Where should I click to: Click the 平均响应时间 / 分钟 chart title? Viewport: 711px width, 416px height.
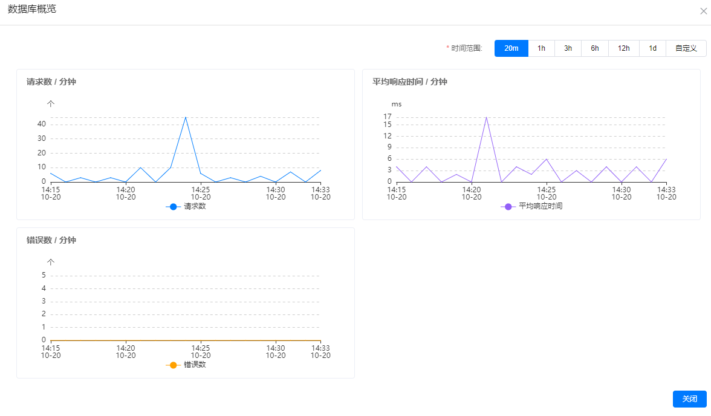409,82
